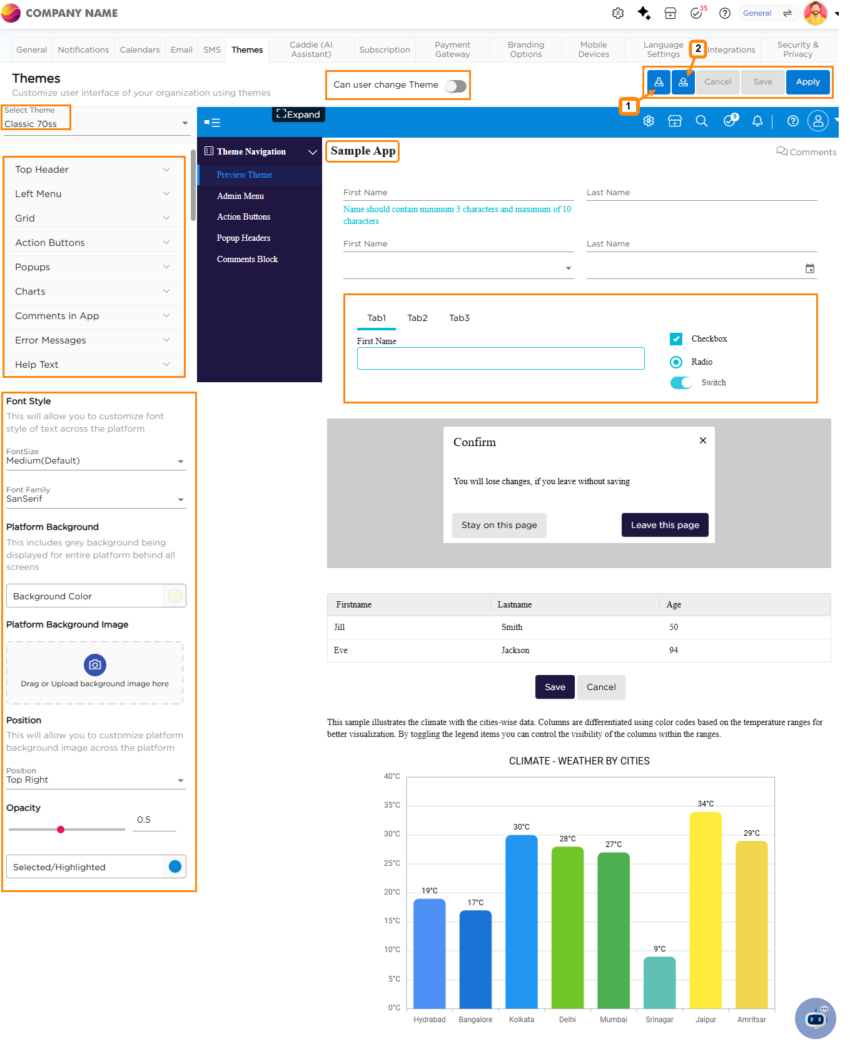Image resolution: width=850 pixels, height=1051 pixels.
Task: Uncheck the sample Checkbox
Action: pyautogui.click(x=676, y=339)
